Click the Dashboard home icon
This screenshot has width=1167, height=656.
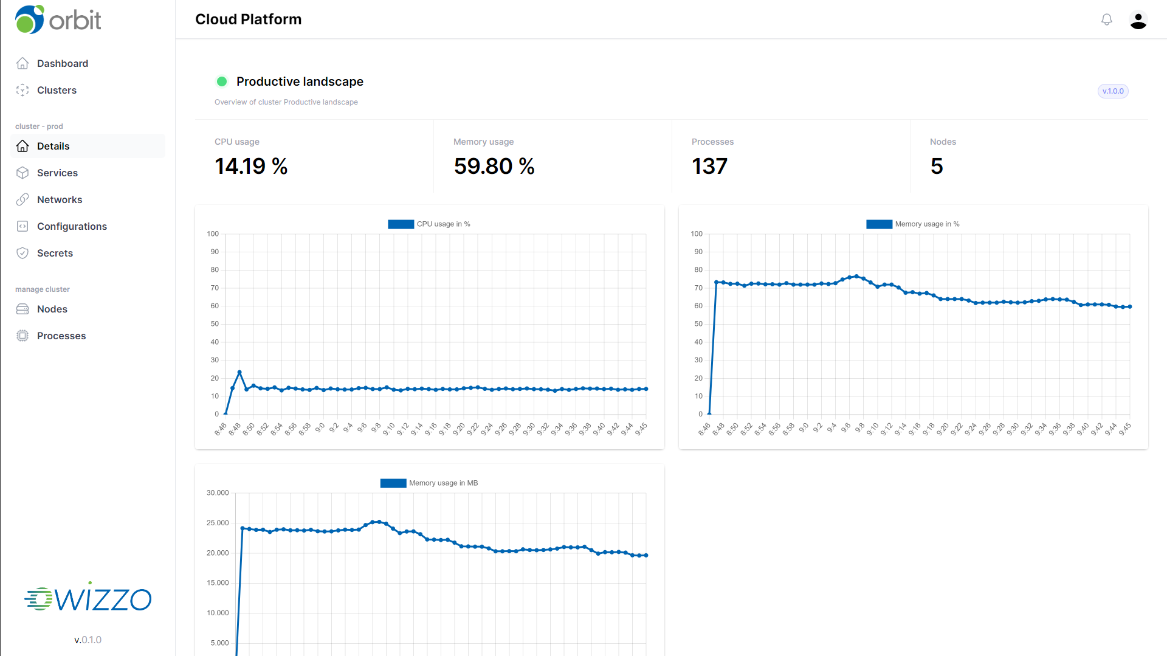22,63
